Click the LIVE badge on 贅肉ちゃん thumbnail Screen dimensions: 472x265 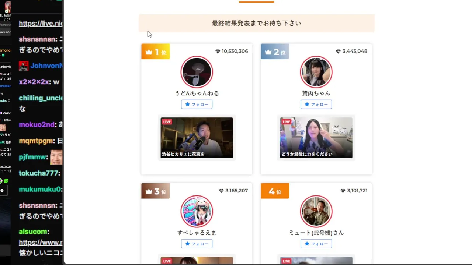(287, 122)
